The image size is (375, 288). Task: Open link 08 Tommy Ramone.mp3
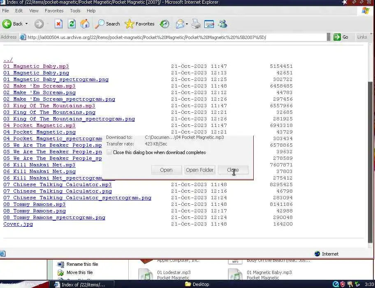pyautogui.click(x=35, y=204)
